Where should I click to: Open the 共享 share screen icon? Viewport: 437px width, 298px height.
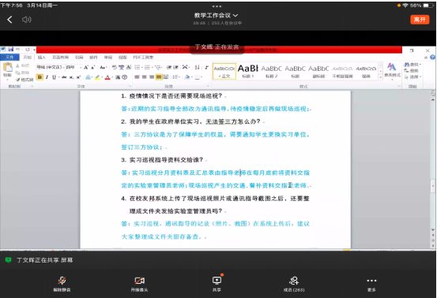(217, 284)
